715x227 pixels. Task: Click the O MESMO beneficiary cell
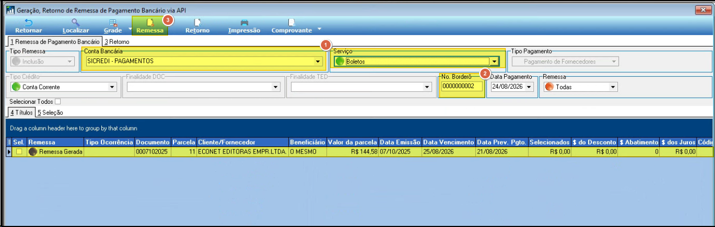307,152
